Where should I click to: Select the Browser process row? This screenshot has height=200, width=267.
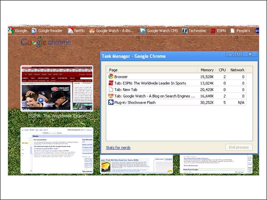pyautogui.click(x=176, y=77)
